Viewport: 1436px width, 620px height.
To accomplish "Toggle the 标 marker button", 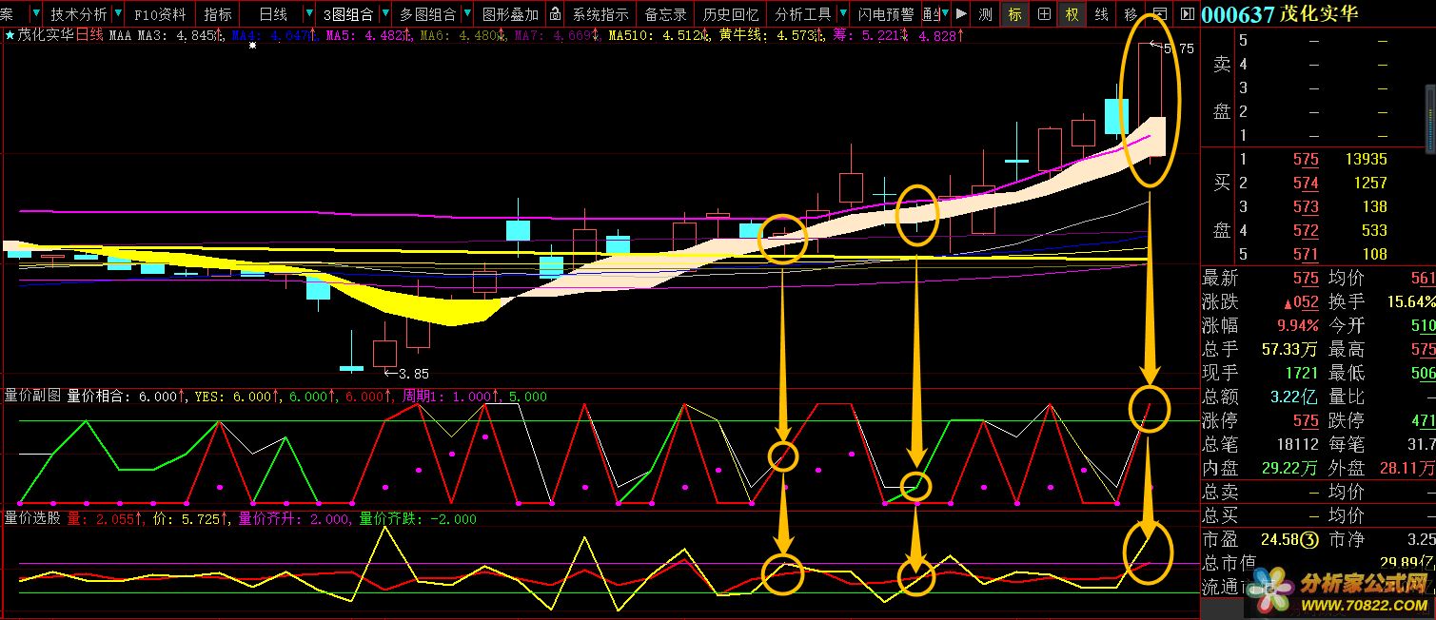I will click(x=1014, y=14).
